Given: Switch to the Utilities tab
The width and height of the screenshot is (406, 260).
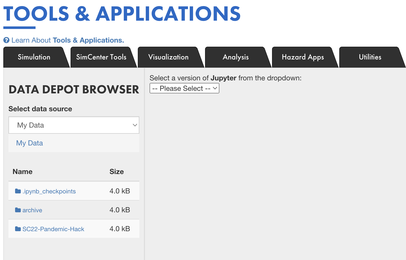Looking at the screenshot, I should click(370, 57).
